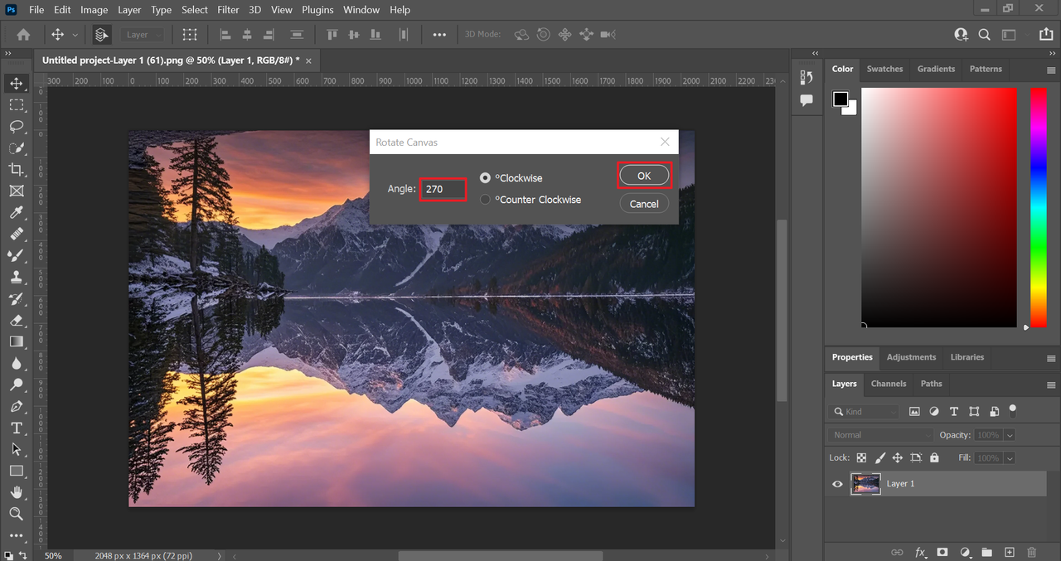
Task: Click Align top edges icon
Action: click(x=332, y=35)
